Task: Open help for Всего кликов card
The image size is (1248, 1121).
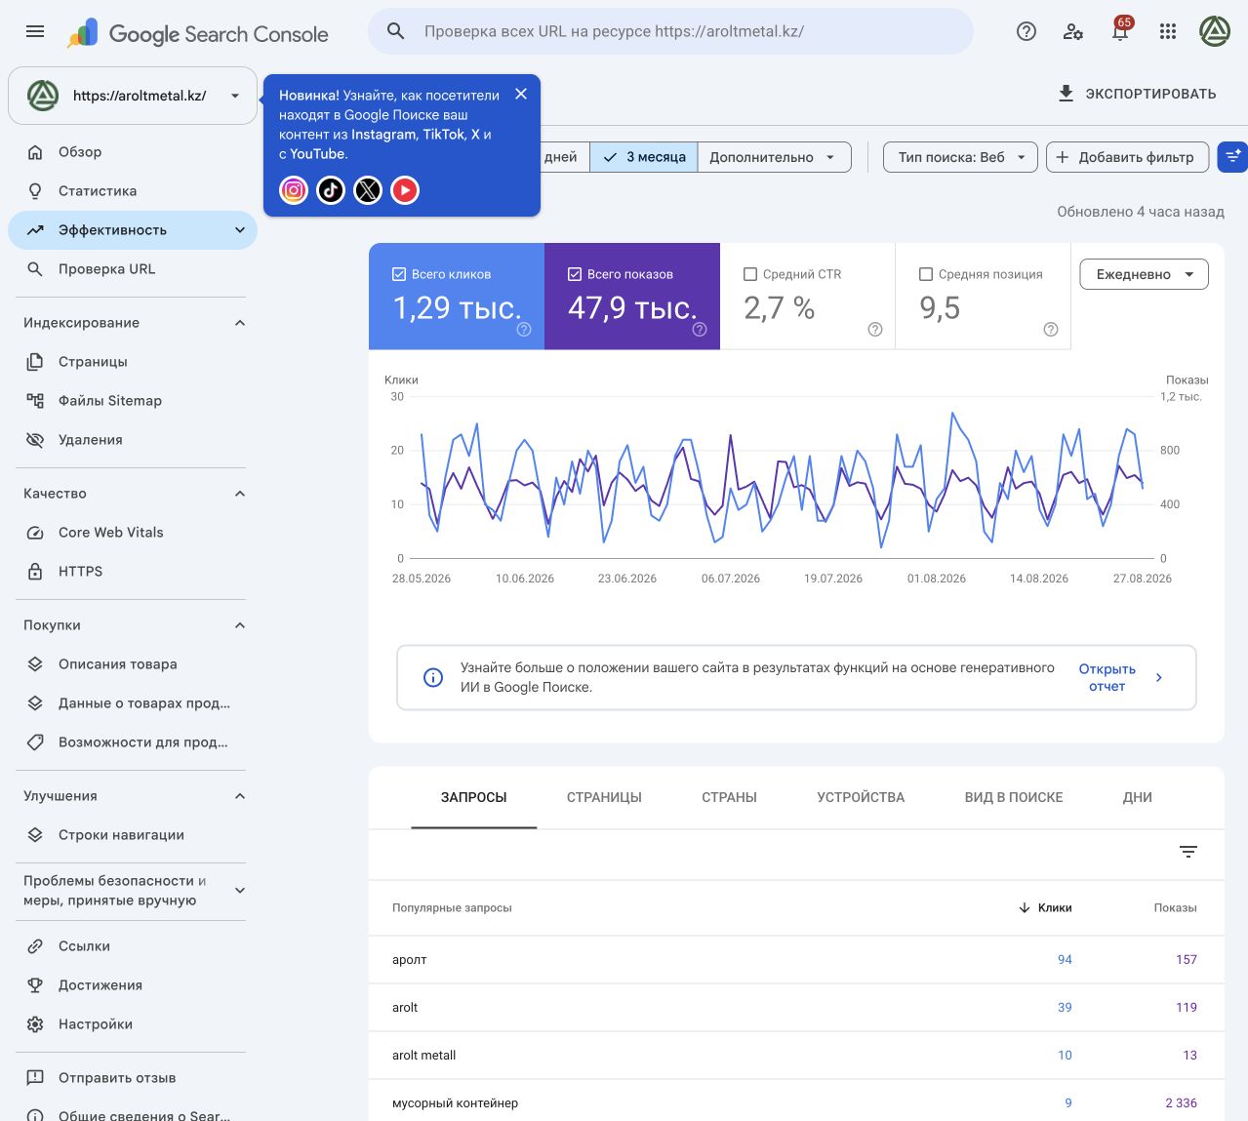Action: click(x=524, y=330)
